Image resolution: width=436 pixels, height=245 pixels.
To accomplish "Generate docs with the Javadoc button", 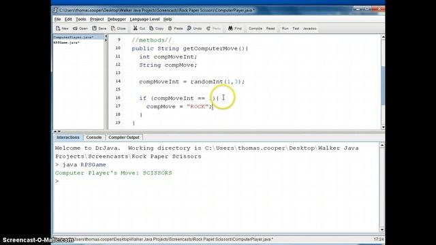I will tap(309, 29).
